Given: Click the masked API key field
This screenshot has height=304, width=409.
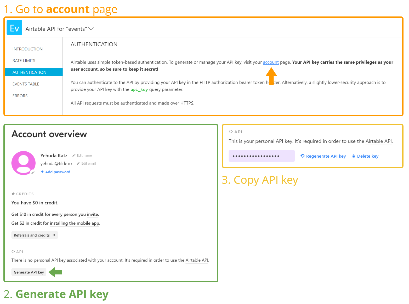Looking at the screenshot, I should (x=262, y=156).
